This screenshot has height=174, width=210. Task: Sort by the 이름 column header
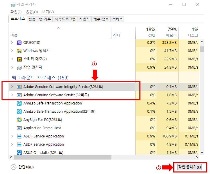(60, 33)
